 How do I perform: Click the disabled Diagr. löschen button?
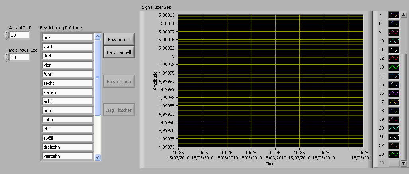pos(119,110)
